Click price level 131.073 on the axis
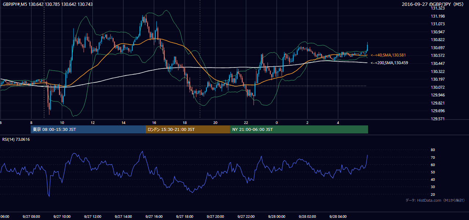 click(438, 24)
